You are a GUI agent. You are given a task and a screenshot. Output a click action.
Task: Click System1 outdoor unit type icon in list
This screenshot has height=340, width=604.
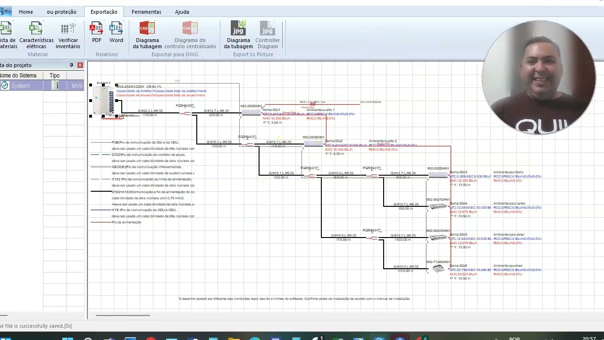point(55,85)
